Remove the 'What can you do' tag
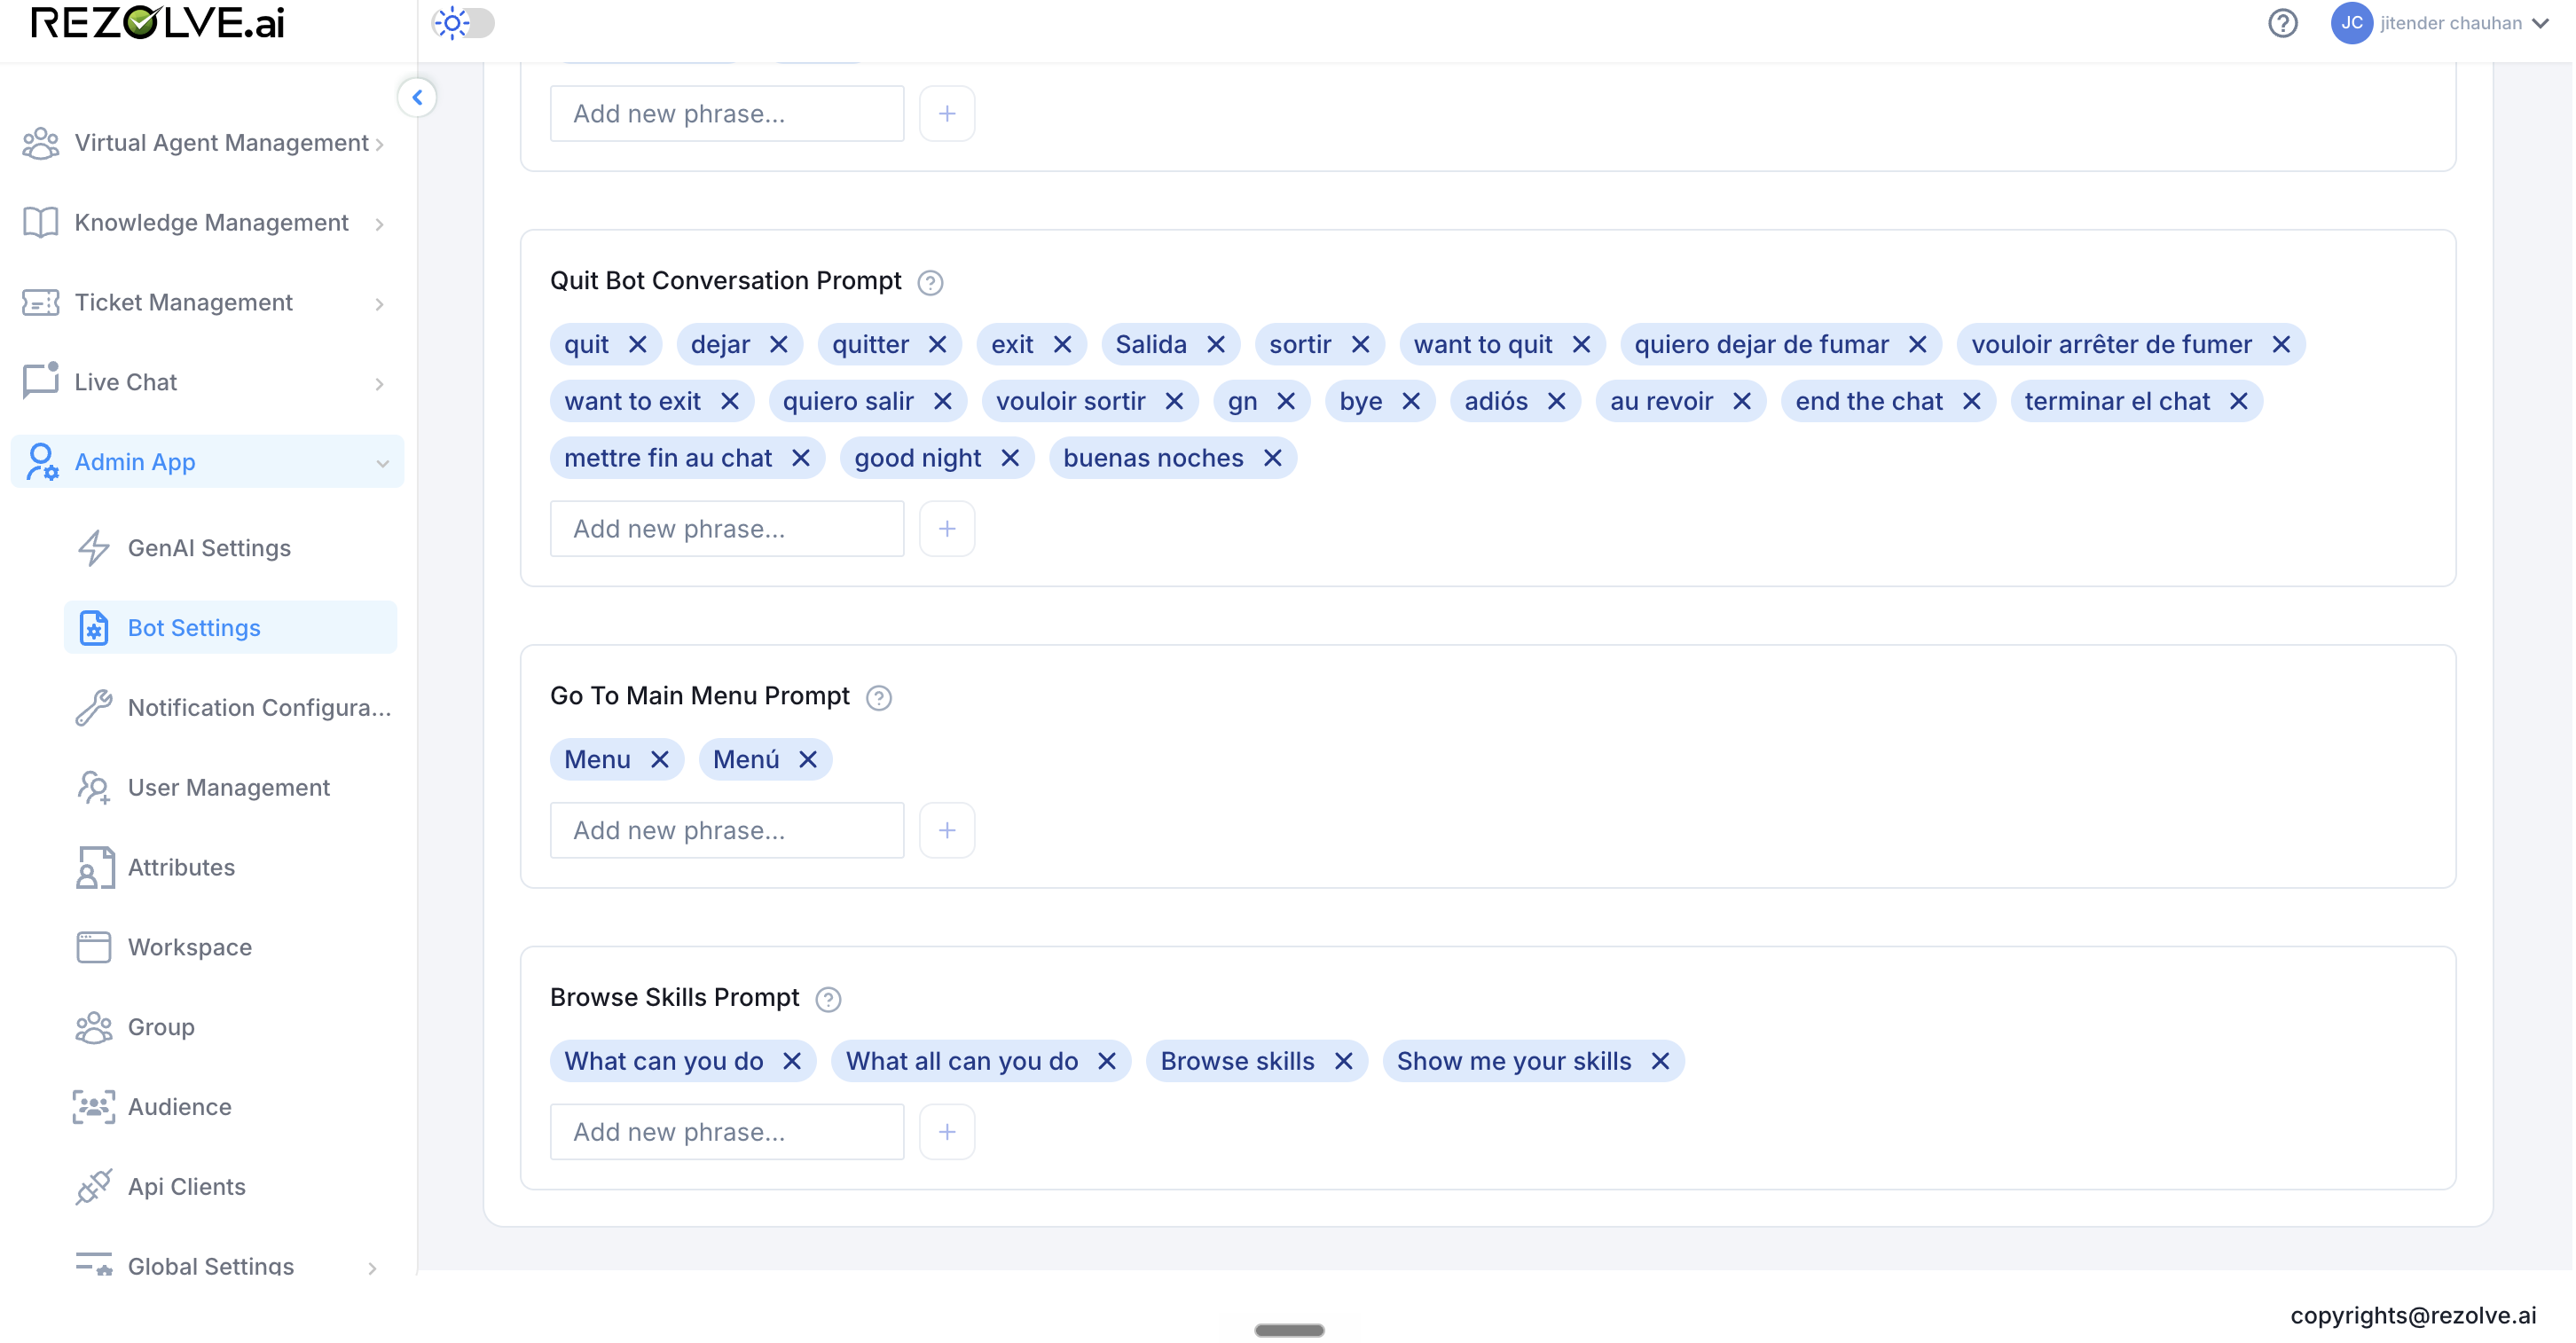 click(x=792, y=1062)
